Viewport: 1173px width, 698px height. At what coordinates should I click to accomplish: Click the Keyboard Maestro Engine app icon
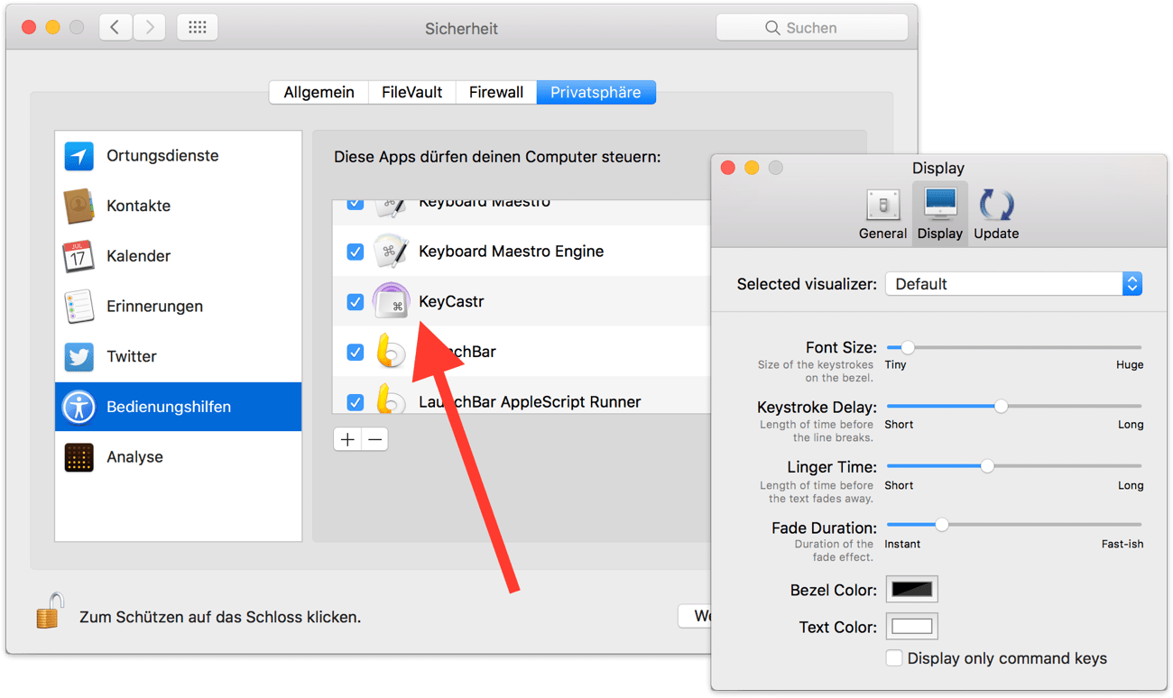(x=392, y=252)
